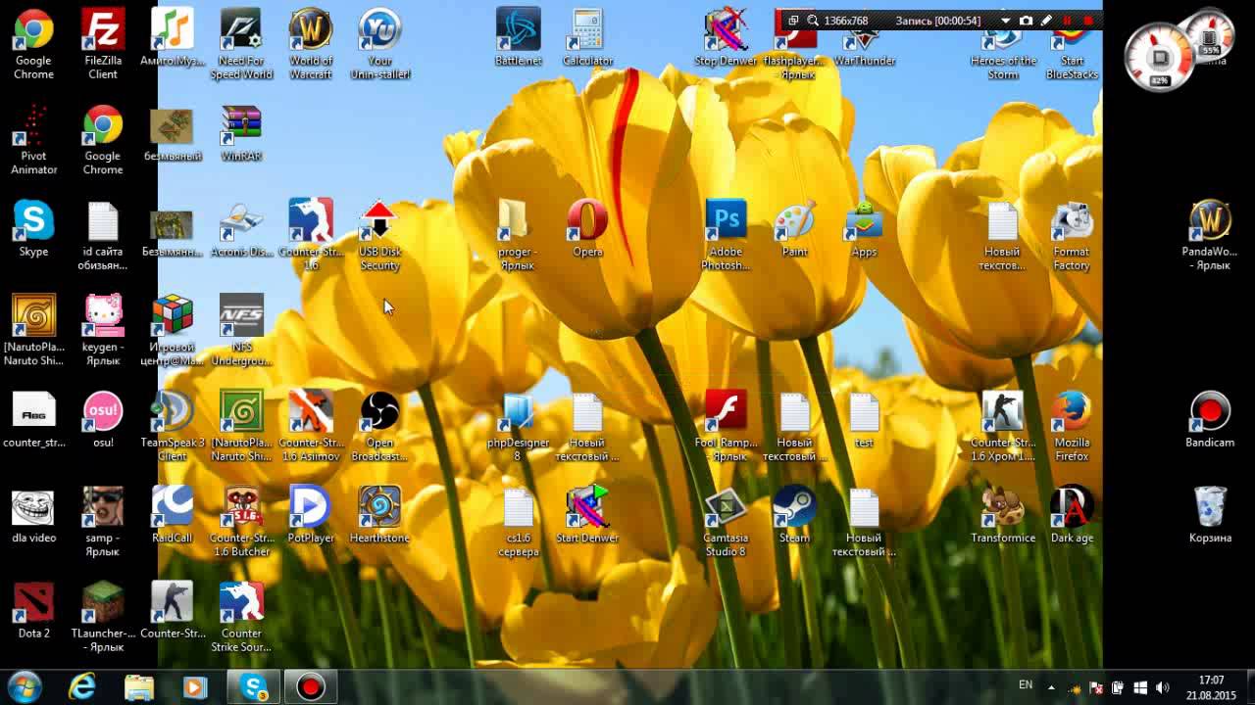Select the Recycle Bin (Корзина) icon

tap(1210, 514)
